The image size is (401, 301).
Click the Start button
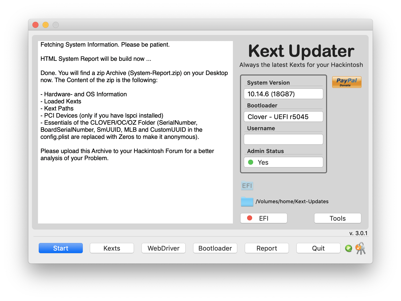click(61, 248)
